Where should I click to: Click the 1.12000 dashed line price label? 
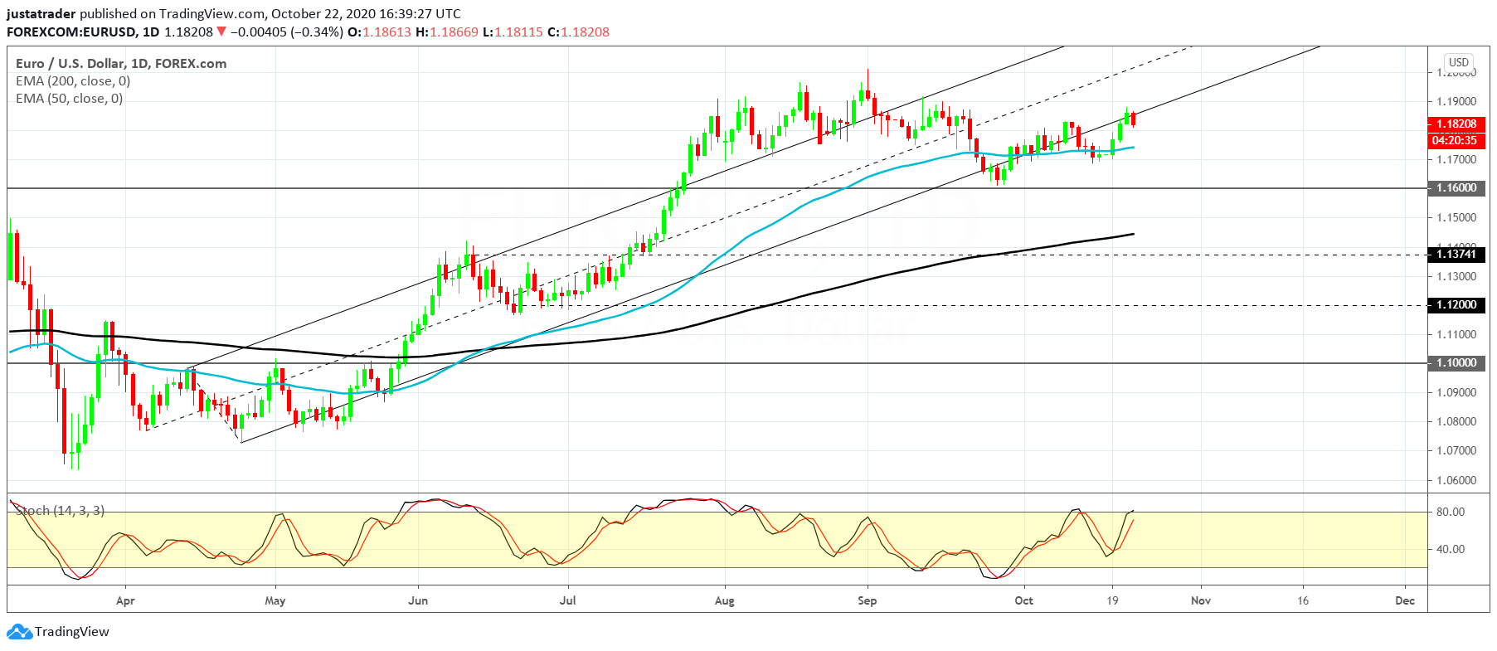click(1456, 305)
